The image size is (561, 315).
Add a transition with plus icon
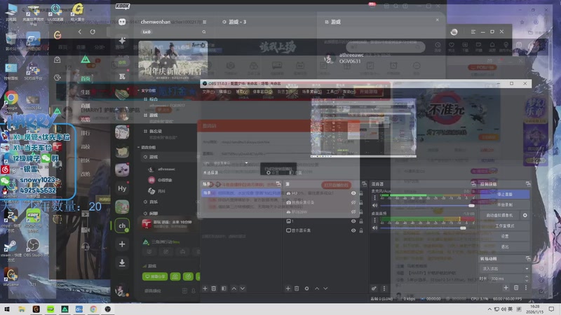pos(506,288)
